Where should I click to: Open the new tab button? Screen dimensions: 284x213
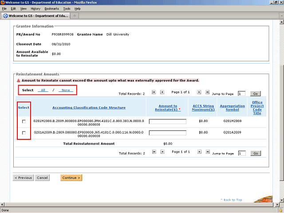(x=75, y=16)
